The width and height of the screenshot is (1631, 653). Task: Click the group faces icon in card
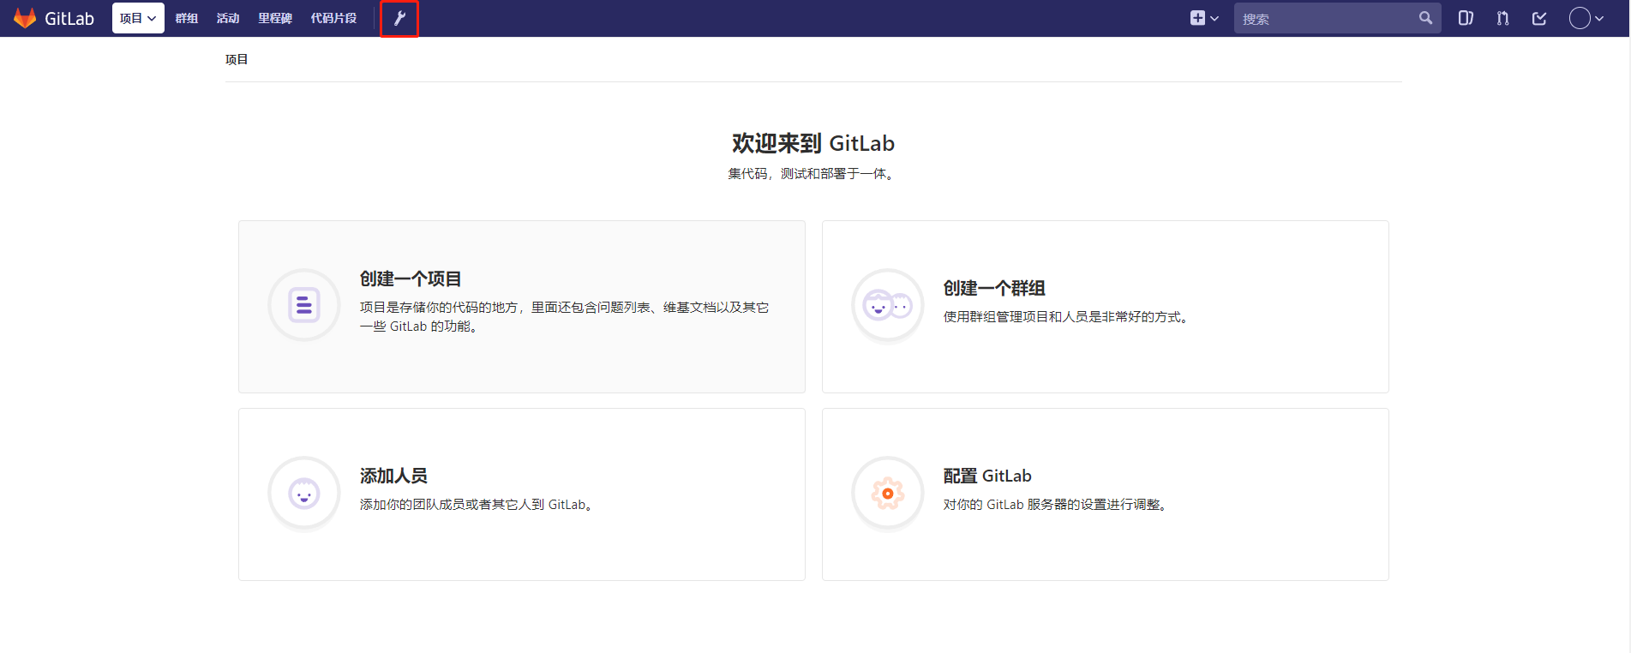[888, 305]
